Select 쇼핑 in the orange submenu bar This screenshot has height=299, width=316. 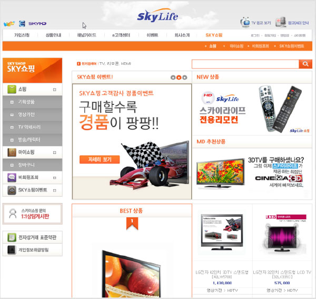(x=213, y=46)
